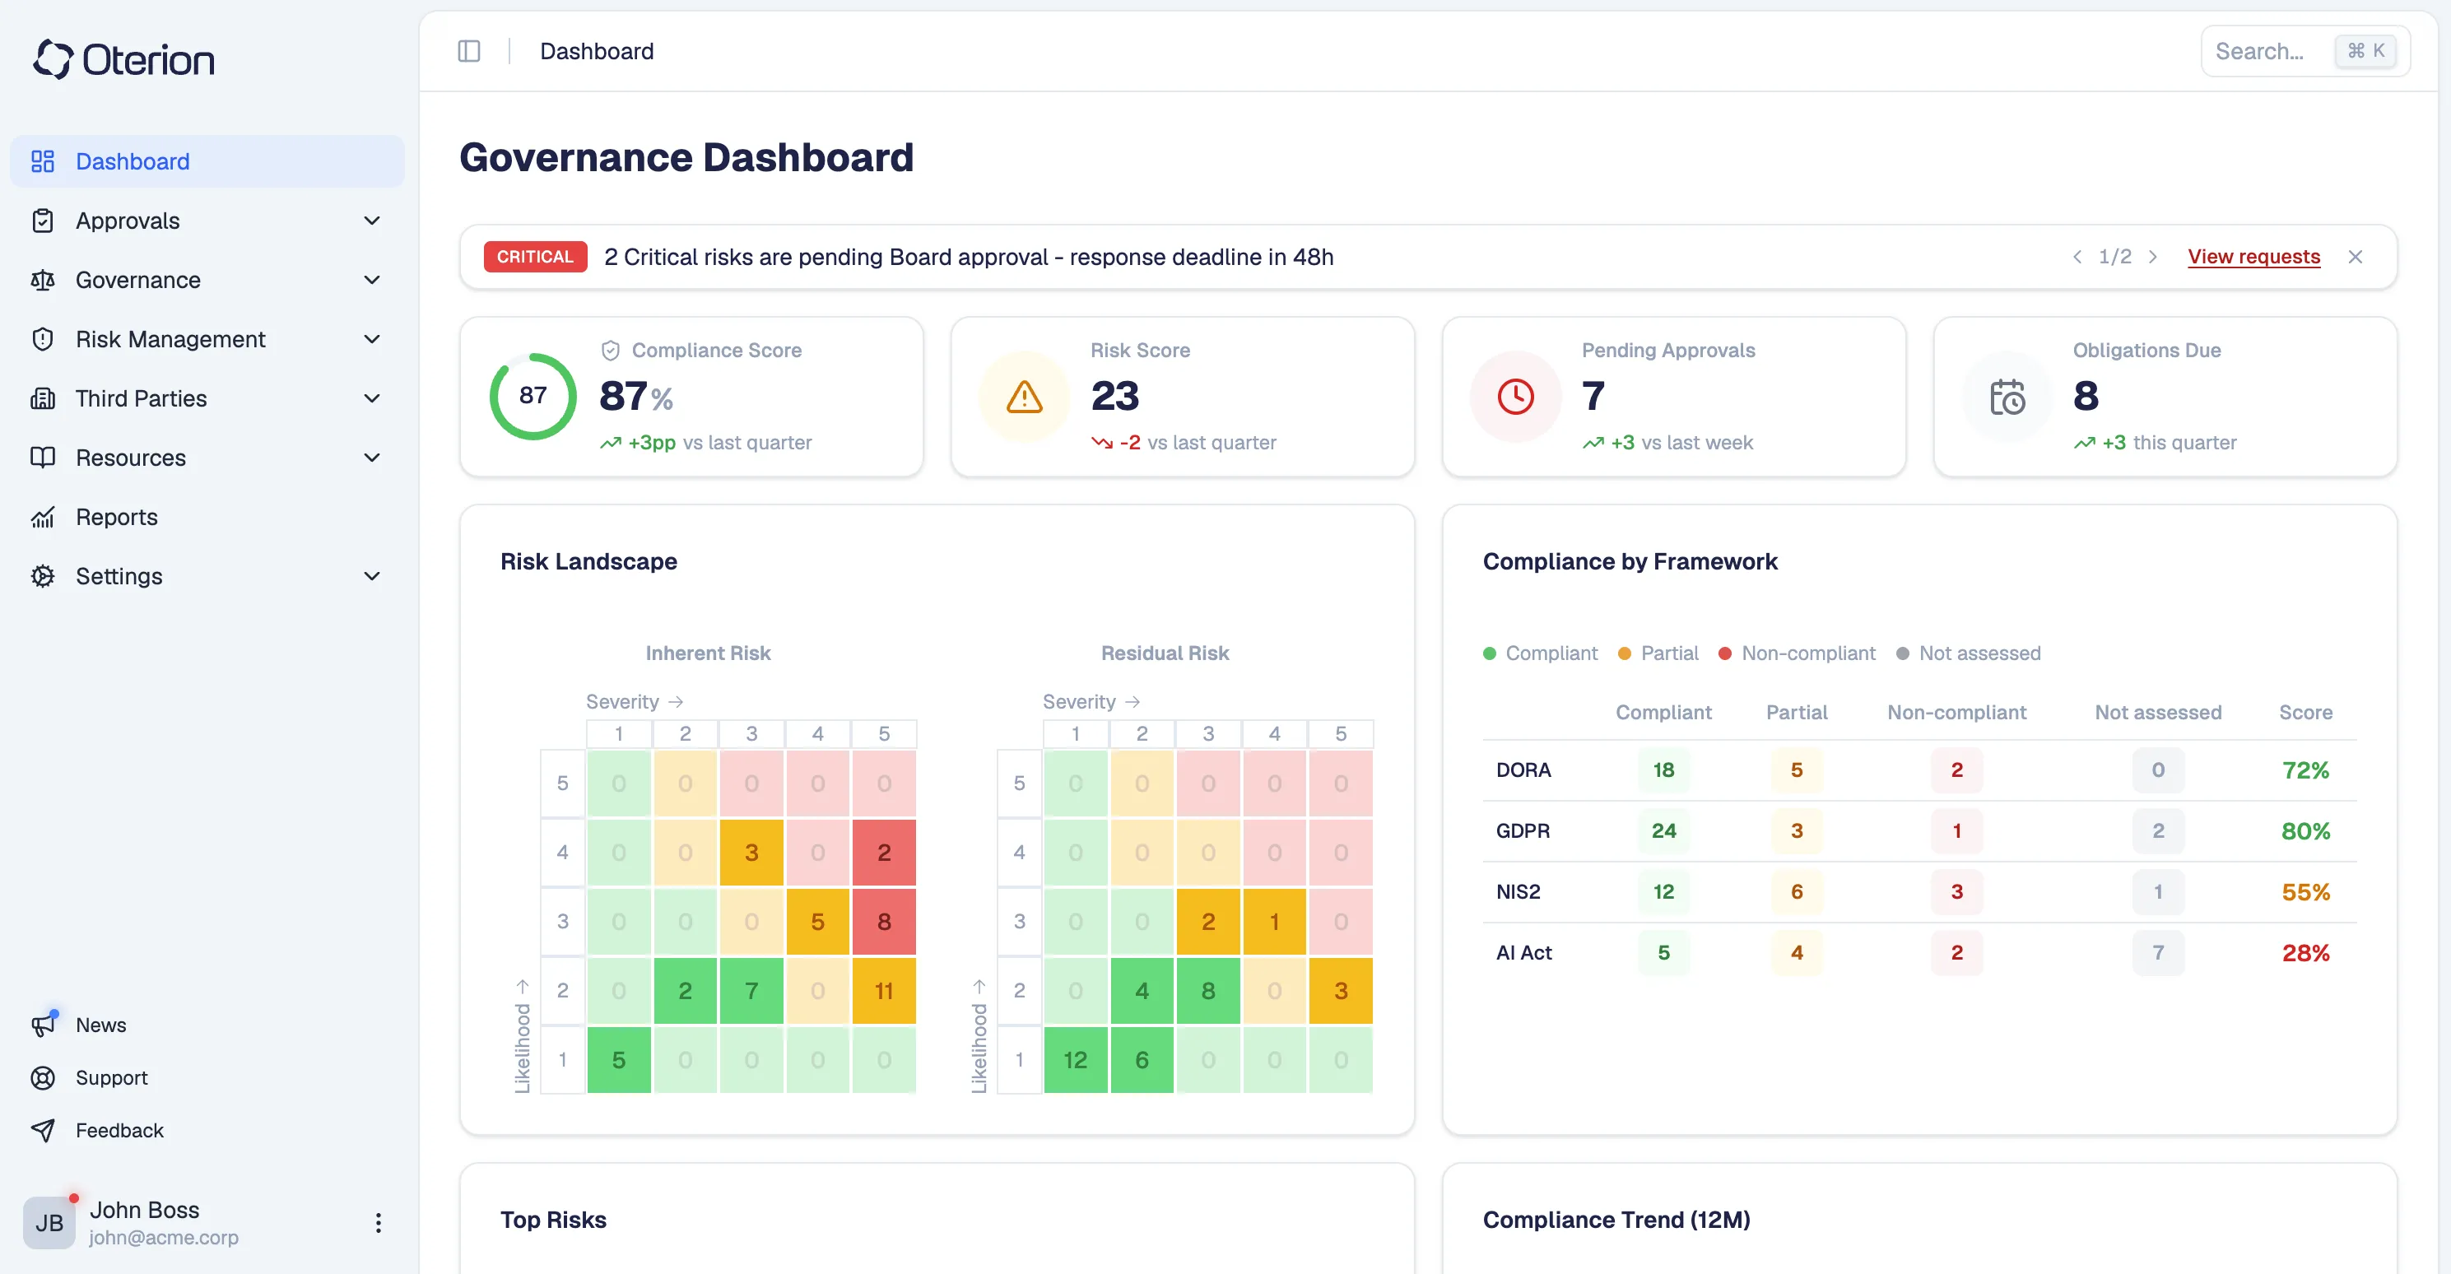Click the Feedback paper plane icon
The width and height of the screenshot is (2451, 1274).
43,1129
